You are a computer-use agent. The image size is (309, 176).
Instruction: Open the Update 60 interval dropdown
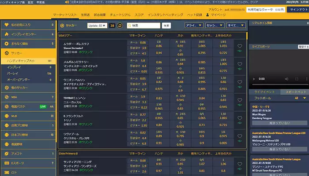coord(97,26)
